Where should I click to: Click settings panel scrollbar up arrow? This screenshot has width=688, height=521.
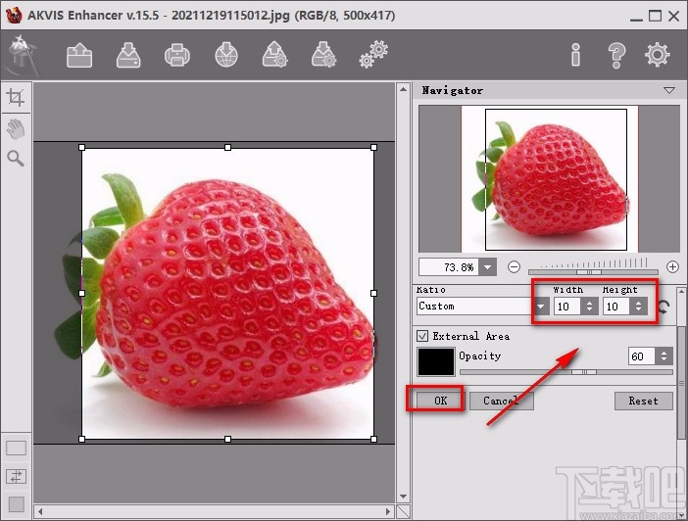coord(681,292)
